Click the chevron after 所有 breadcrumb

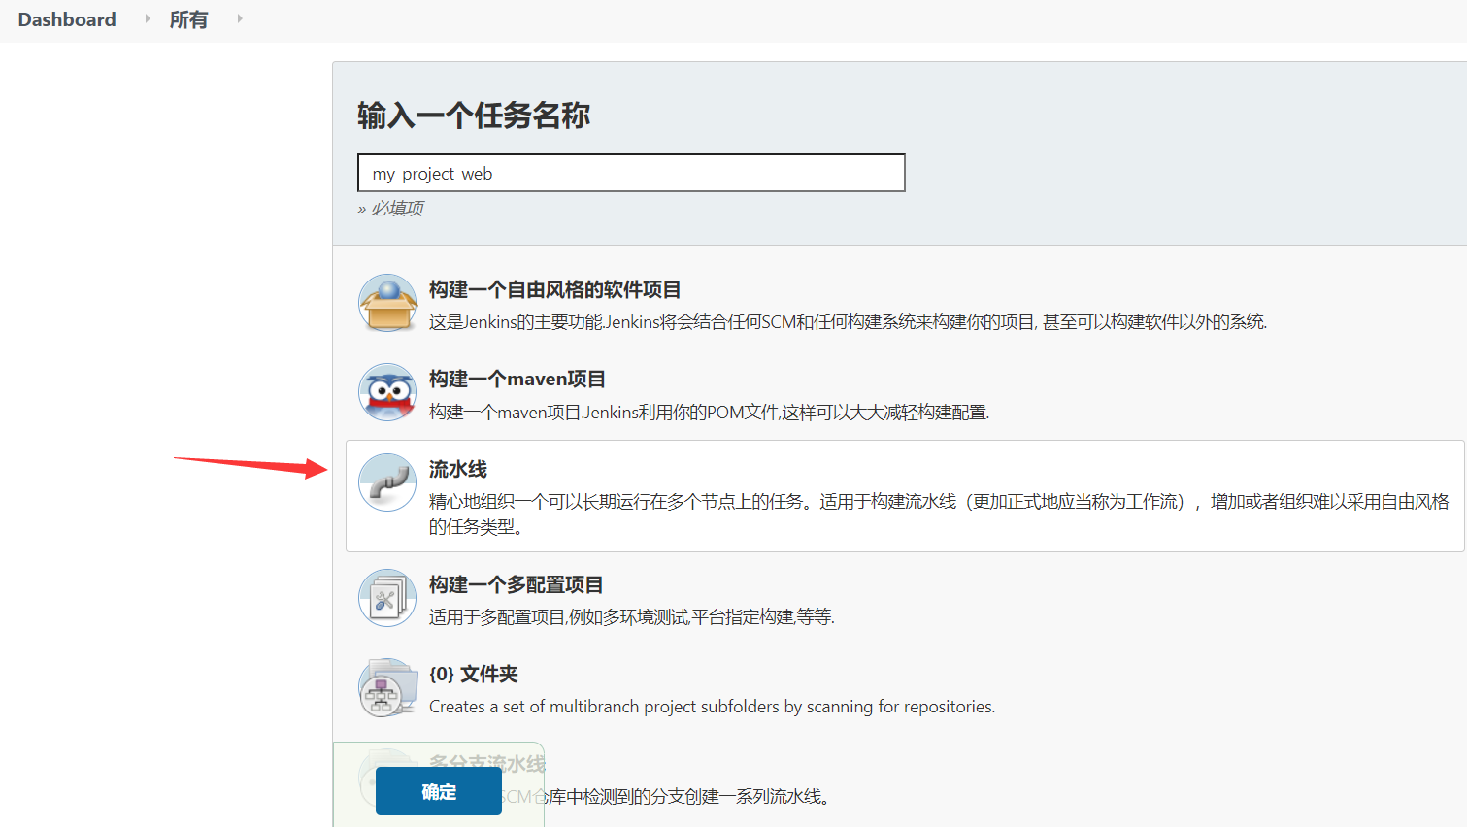click(x=238, y=19)
